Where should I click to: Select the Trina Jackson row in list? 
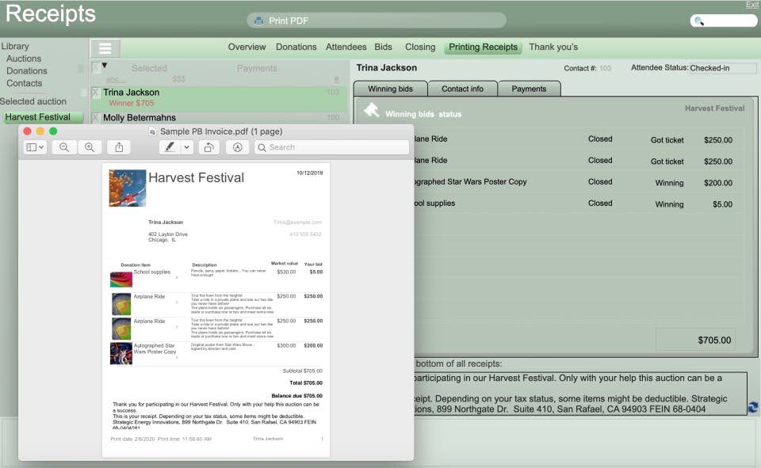pos(220,97)
